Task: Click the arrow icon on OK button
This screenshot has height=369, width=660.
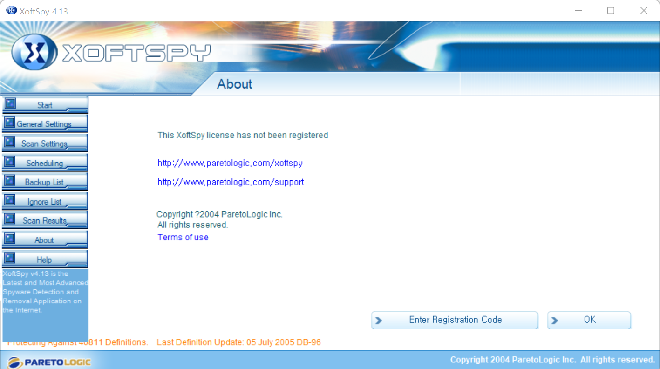Action: [x=555, y=321]
